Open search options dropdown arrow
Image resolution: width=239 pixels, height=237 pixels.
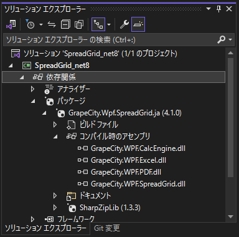point(230,39)
